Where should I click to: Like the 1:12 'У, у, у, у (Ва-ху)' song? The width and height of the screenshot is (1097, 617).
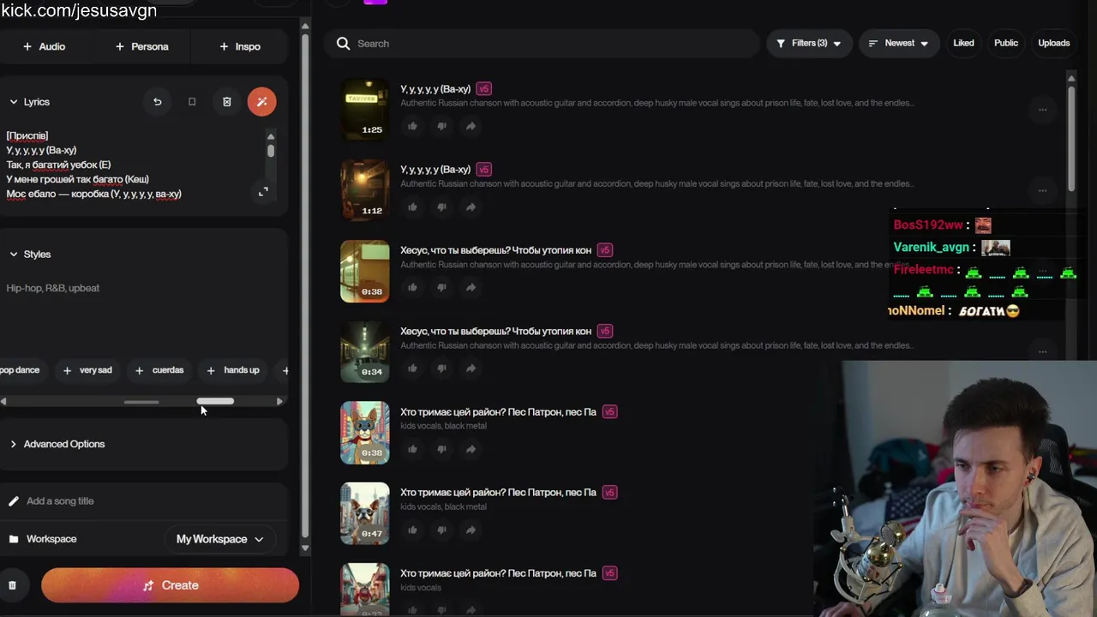pos(412,207)
